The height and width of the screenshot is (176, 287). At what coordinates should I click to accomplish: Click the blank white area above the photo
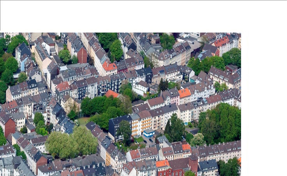click(143, 16)
